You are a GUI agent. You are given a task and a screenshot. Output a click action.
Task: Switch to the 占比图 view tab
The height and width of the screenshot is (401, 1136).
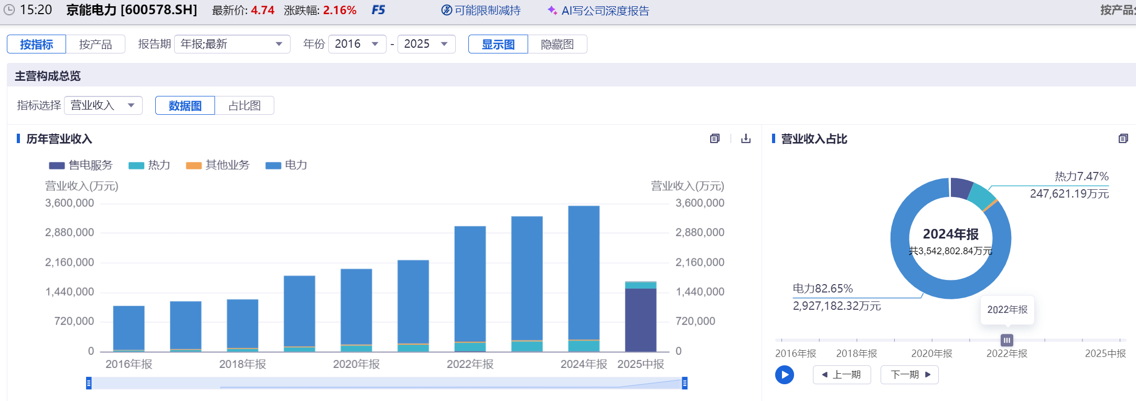click(244, 105)
